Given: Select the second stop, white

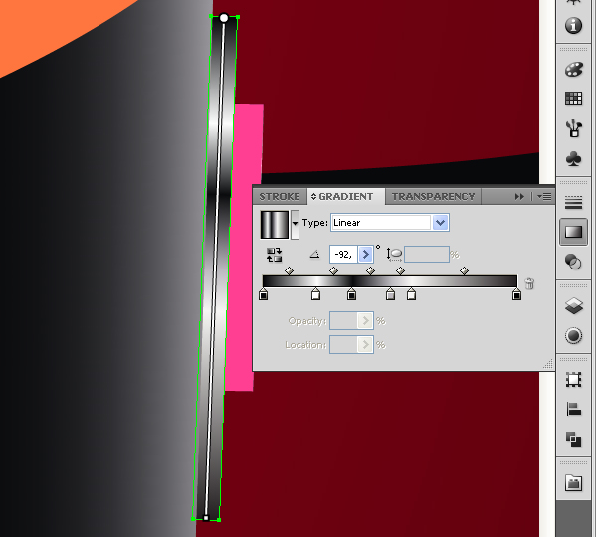Looking at the screenshot, I should (315, 295).
